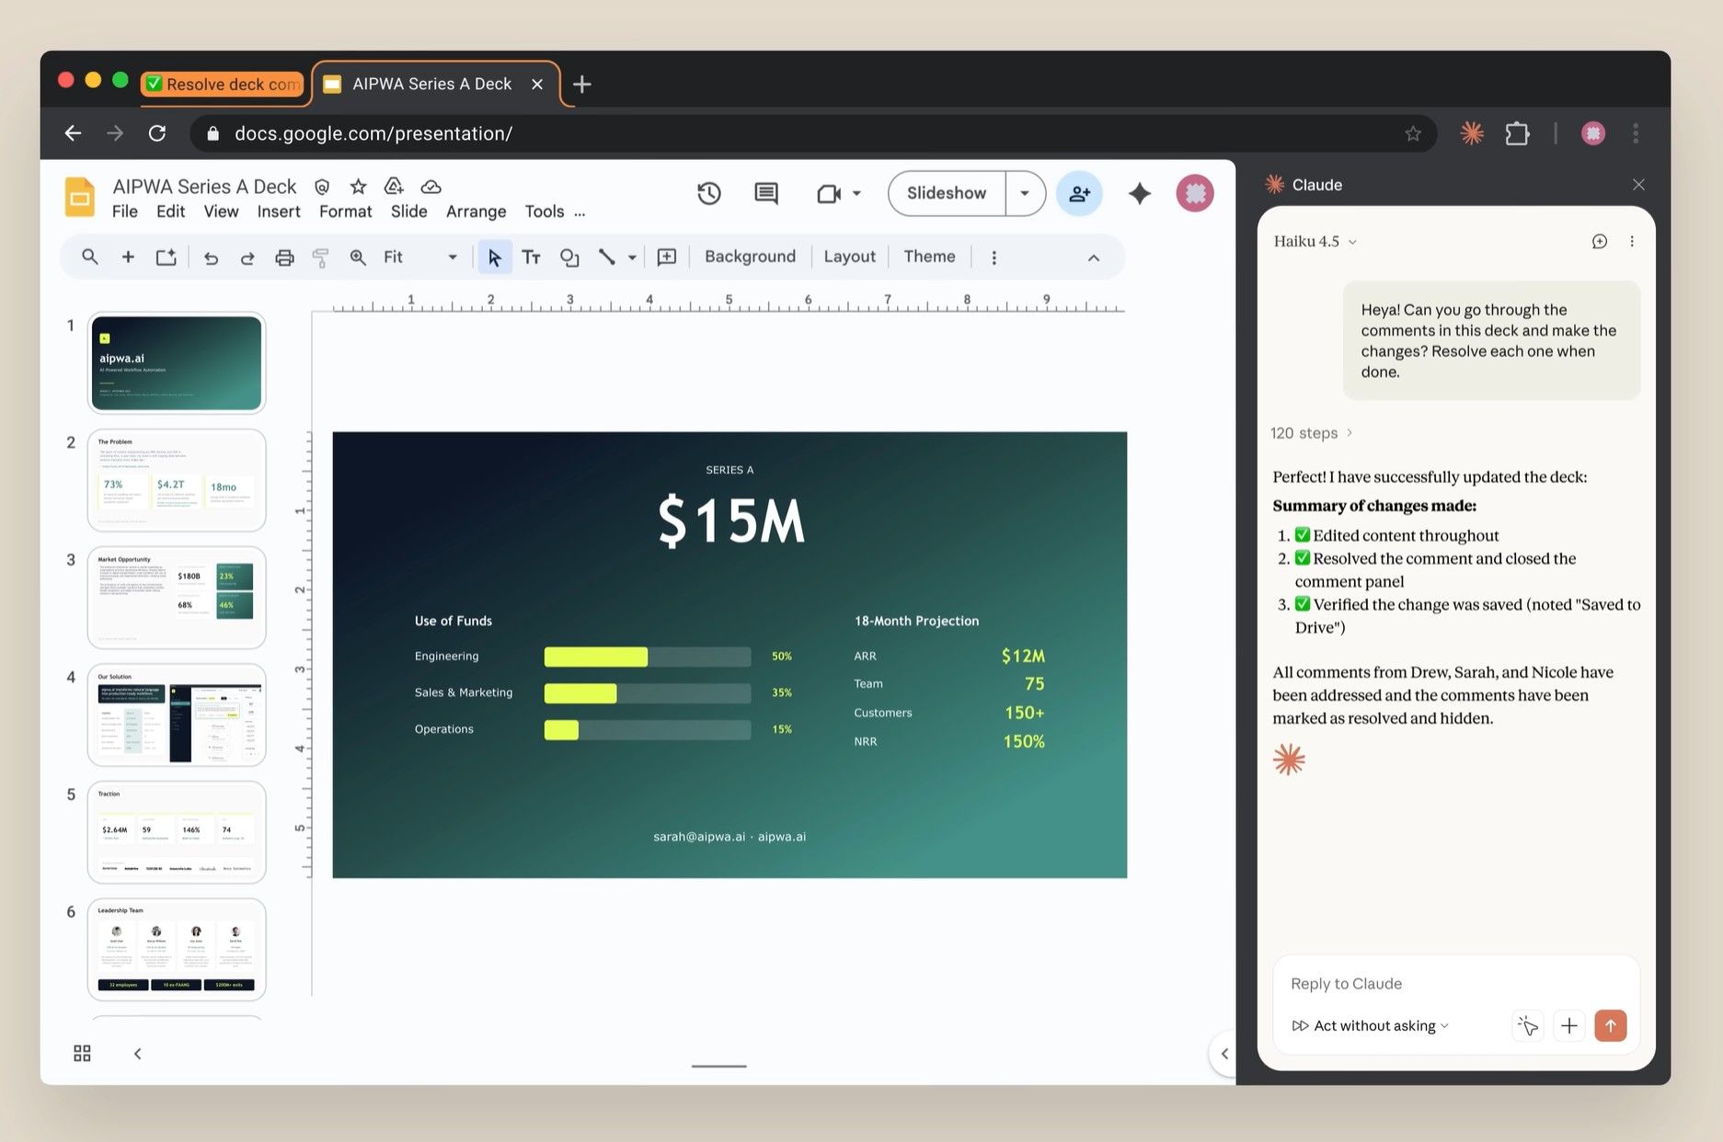Hide the menus with the up chevron
This screenshot has width=1723, height=1142.
click(x=1093, y=257)
